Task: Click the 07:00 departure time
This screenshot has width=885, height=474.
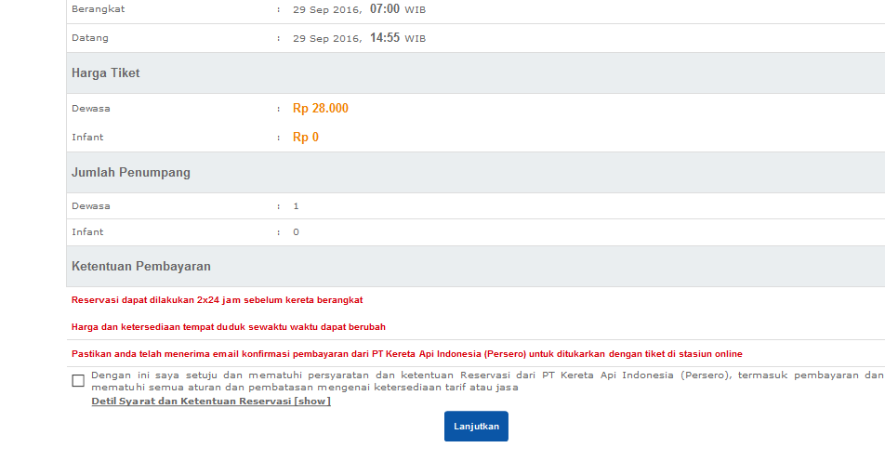Action: (385, 9)
